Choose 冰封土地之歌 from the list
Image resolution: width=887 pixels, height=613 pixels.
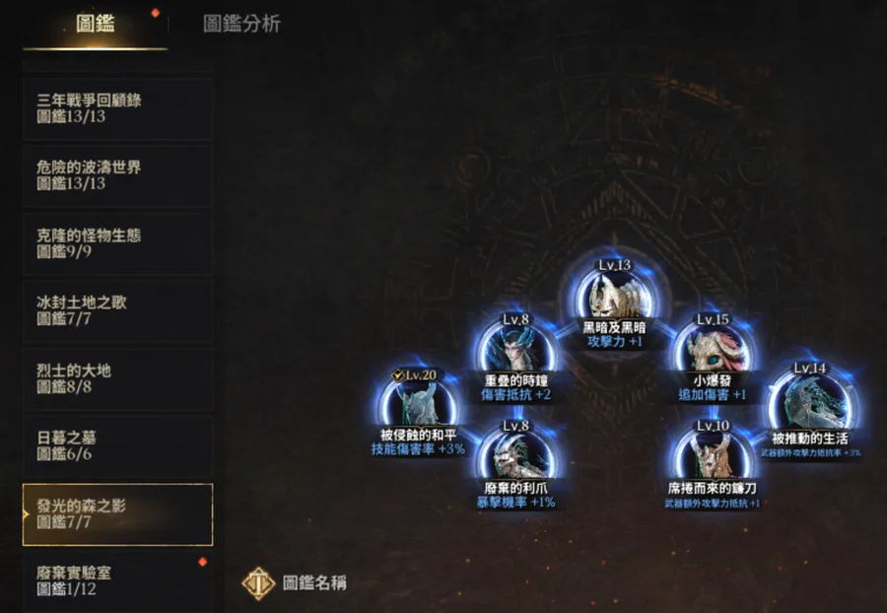coord(117,310)
